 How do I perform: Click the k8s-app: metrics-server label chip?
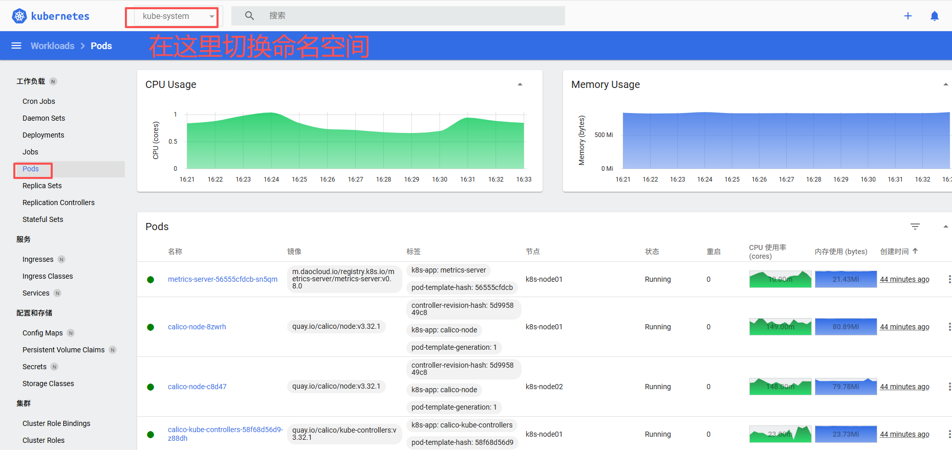[x=449, y=270]
